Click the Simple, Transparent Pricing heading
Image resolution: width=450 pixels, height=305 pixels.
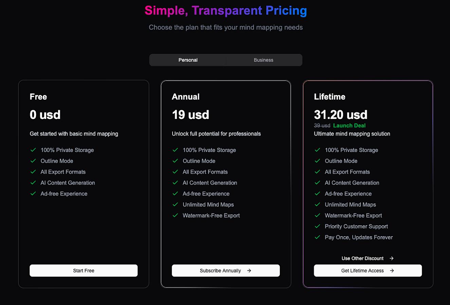(x=226, y=11)
